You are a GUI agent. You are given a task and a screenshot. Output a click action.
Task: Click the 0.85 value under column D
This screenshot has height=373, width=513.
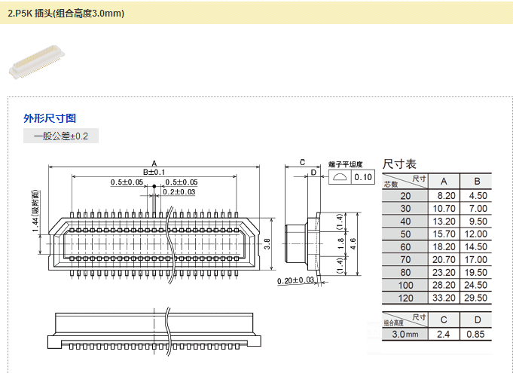[x=477, y=334]
